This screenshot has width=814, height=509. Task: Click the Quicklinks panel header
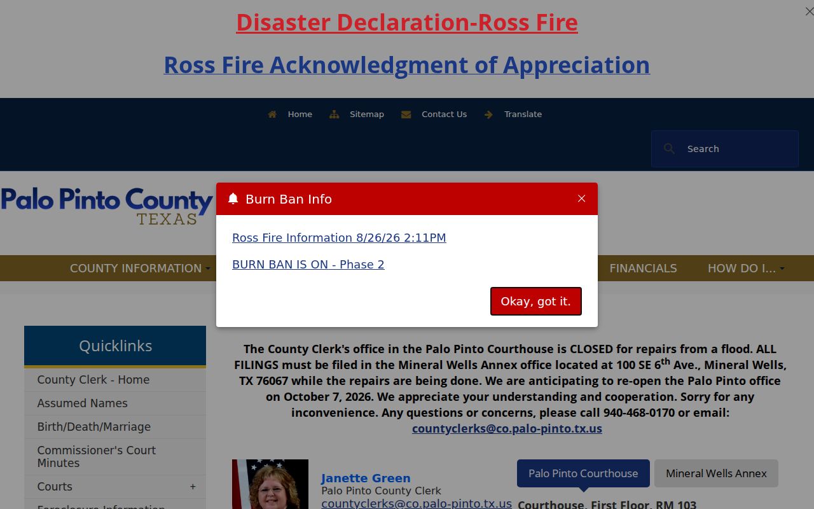tap(115, 346)
